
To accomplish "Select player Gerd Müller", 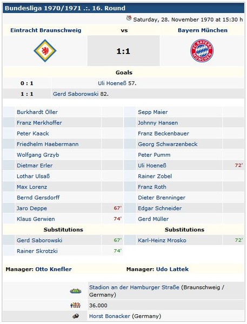I will [x=153, y=219].
